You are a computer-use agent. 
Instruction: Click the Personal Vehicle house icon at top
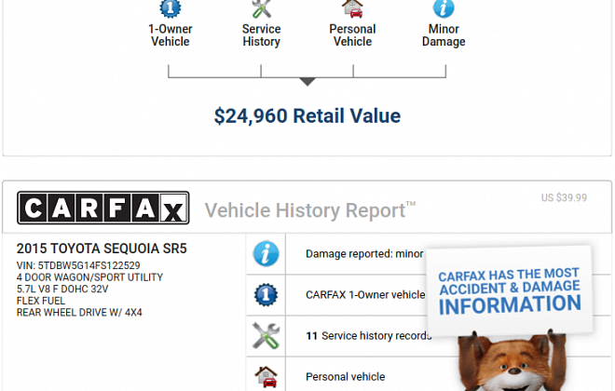tap(352, 8)
